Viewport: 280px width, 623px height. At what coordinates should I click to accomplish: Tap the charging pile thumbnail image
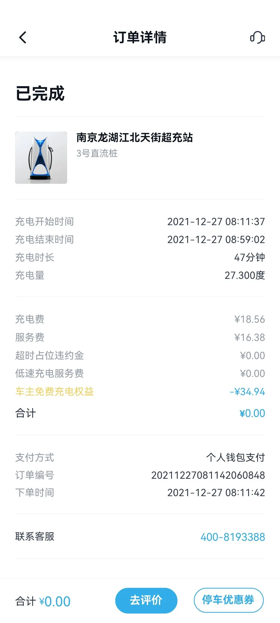pos(41,158)
